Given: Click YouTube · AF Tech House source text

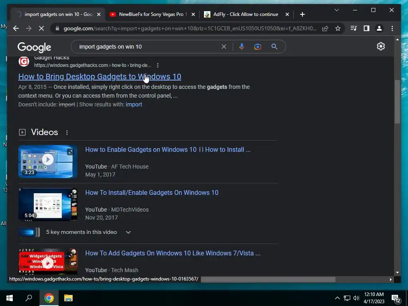Looking at the screenshot, I should pos(117,167).
